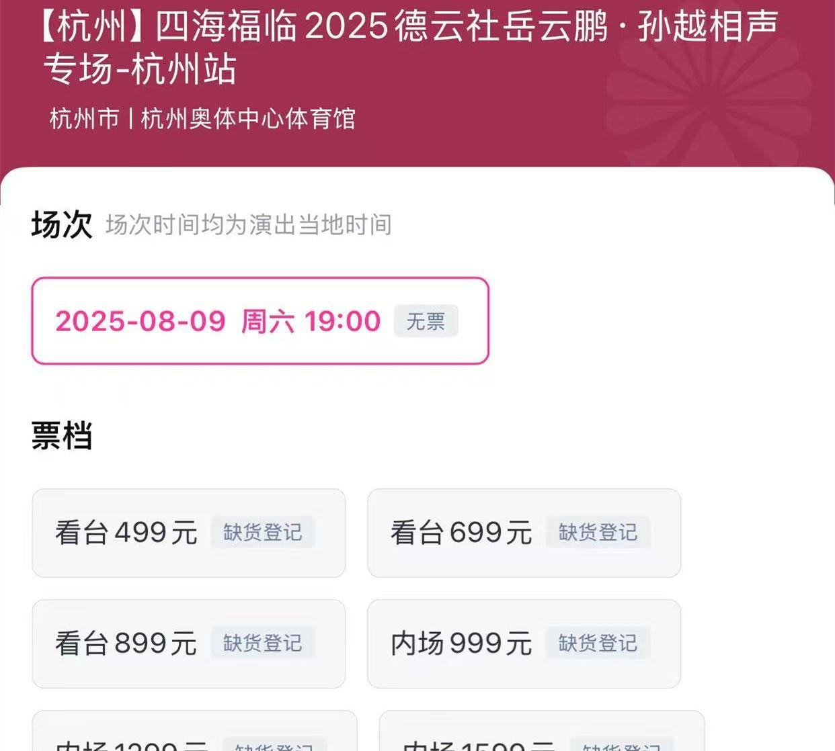Register out-of-stock for 内场 999元

coord(598,644)
